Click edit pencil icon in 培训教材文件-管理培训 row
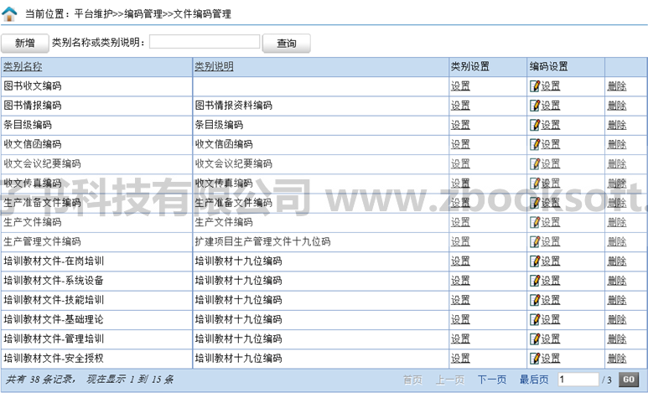 tap(535, 339)
